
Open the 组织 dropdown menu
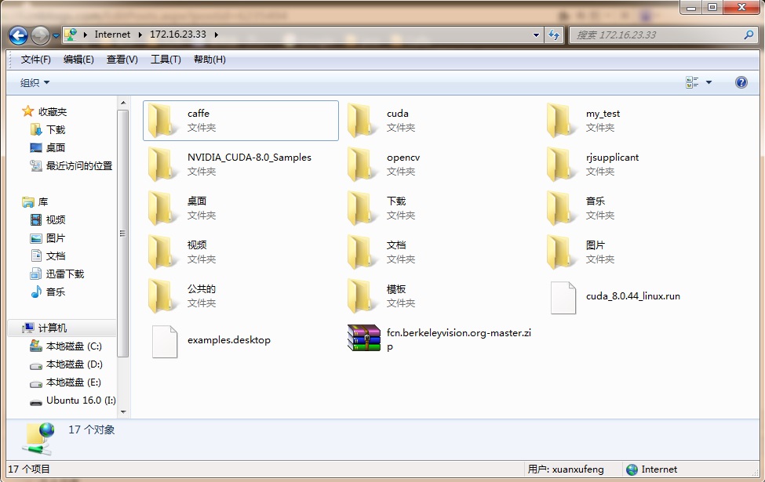pos(35,82)
